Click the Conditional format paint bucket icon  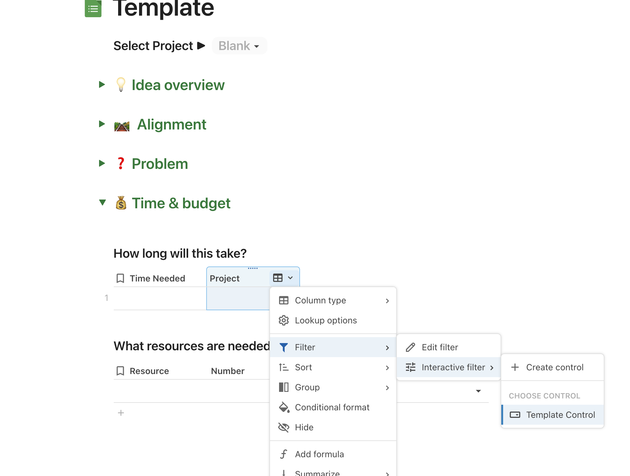(284, 407)
